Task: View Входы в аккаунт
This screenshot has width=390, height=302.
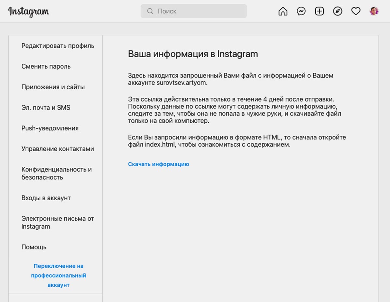Action: pyautogui.click(x=46, y=198)
